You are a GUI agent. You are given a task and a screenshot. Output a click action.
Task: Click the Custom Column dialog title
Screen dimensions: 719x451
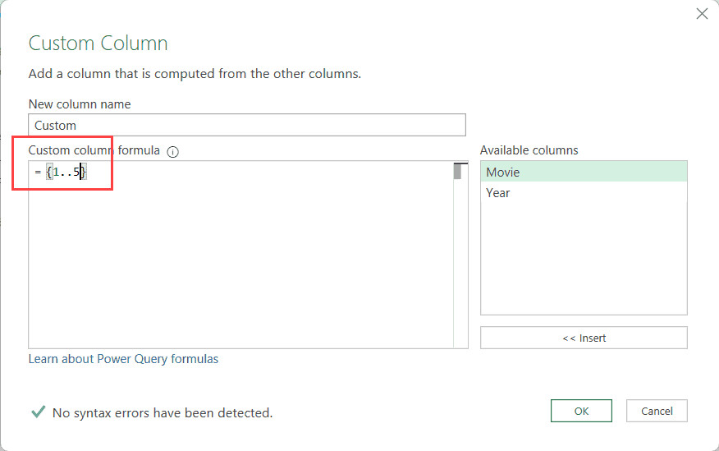tap(98, 44)
